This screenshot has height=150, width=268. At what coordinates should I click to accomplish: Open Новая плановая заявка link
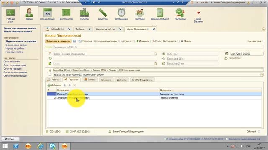click(x=18, y=32)
